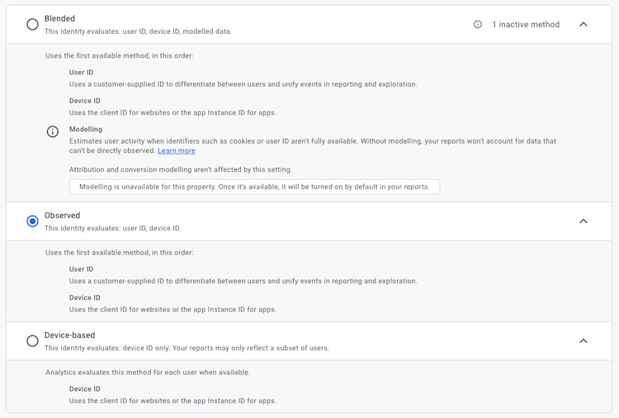The image size is (619, 418).
Task: Click Device-based description about subset of users
Action: 187,348
